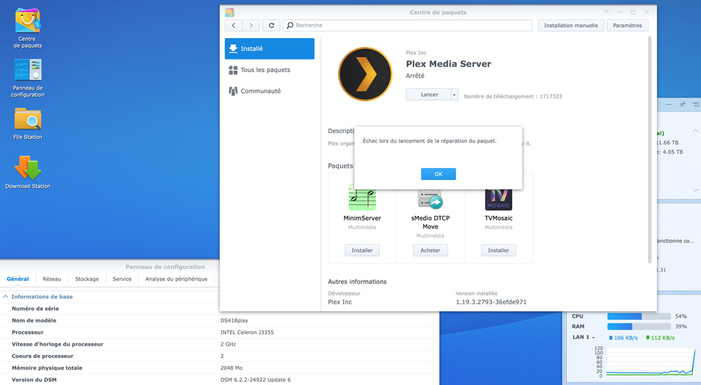Click the Plex Media Server title text
701x385 pixels.
448,64
